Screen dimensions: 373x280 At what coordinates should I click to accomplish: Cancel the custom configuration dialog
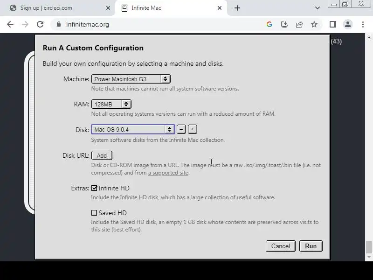tap(281, 246)
